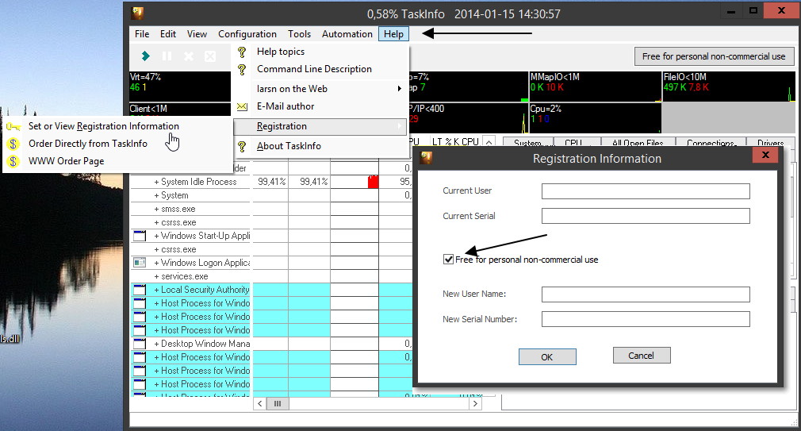The height and width of the screenshot is (431, 801).
Task: Open the View menu
Action: pyautogui.click(x=197, y=34)
